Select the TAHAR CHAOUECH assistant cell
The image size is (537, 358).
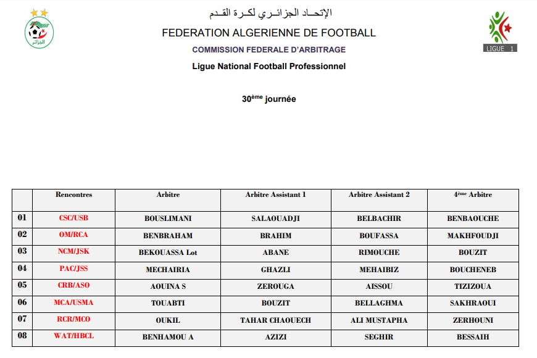tap(275, 320)
